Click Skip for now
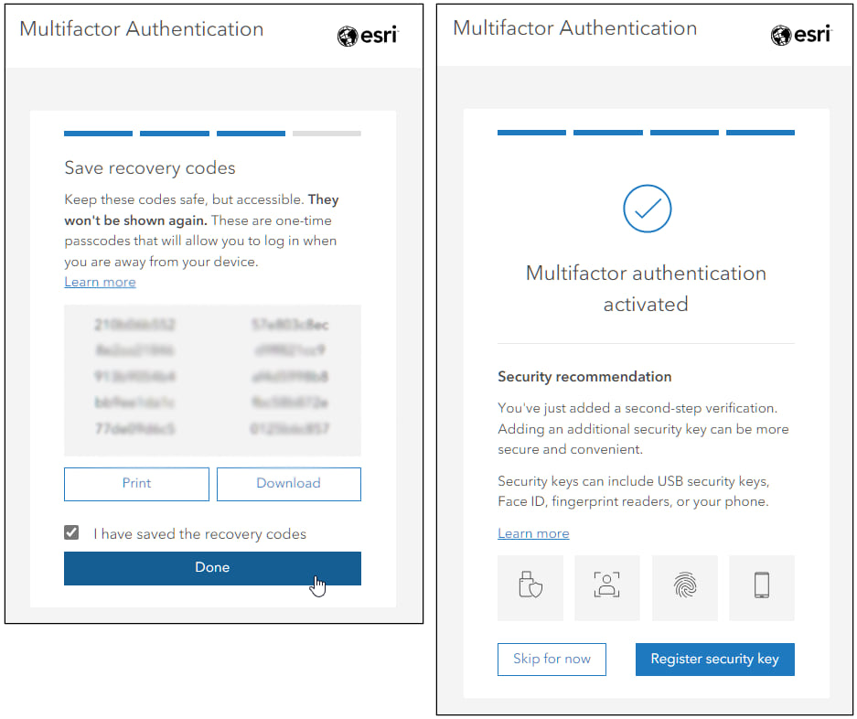Viewport: 857px width, 719px height. pyautogui.click(x=552, y=659)
